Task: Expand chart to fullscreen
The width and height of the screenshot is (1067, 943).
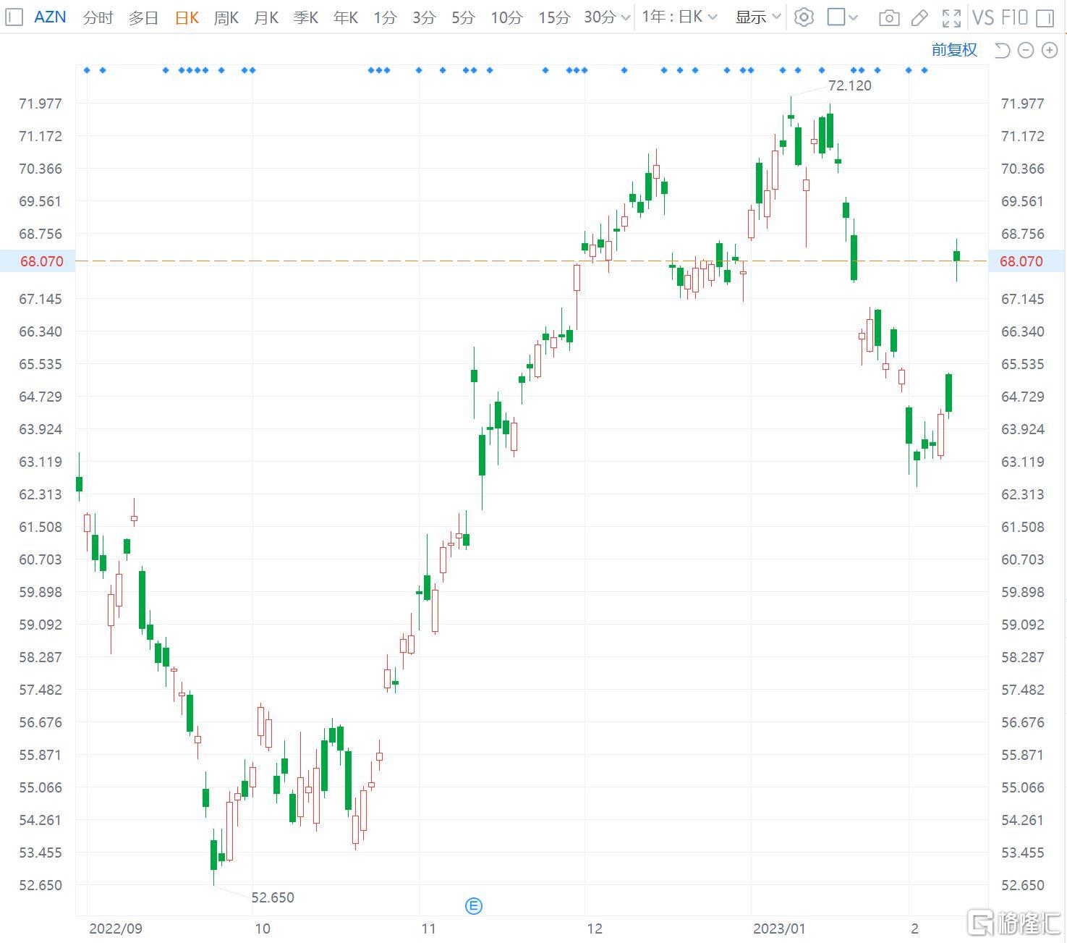Action: click(951, 17)
